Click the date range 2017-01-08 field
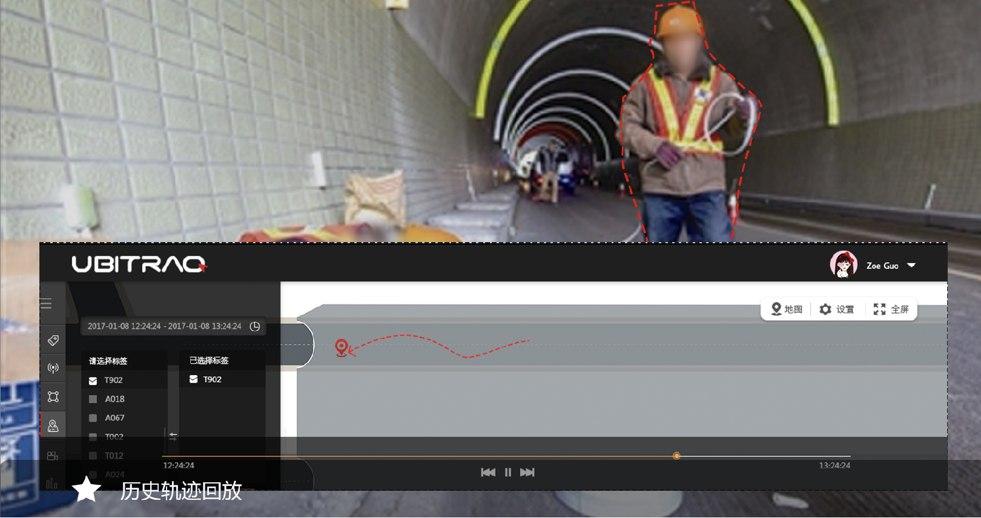The width and height of the screenshot is (981, 518). pyautogui.click(x=164, y=326)
